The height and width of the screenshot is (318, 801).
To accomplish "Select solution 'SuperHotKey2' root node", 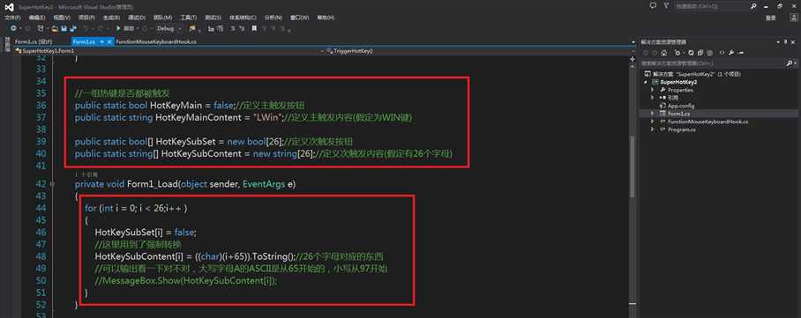I will point(693,74).
